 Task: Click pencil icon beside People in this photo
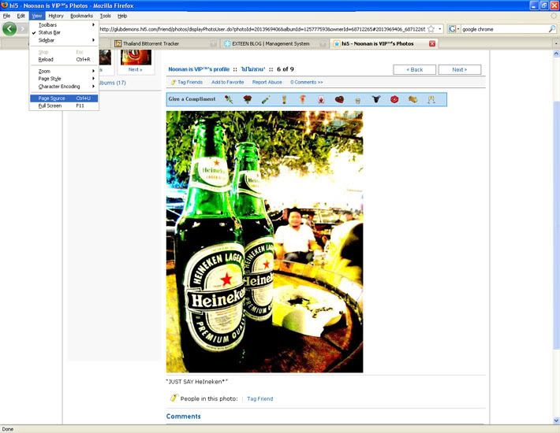coord(174,398)
